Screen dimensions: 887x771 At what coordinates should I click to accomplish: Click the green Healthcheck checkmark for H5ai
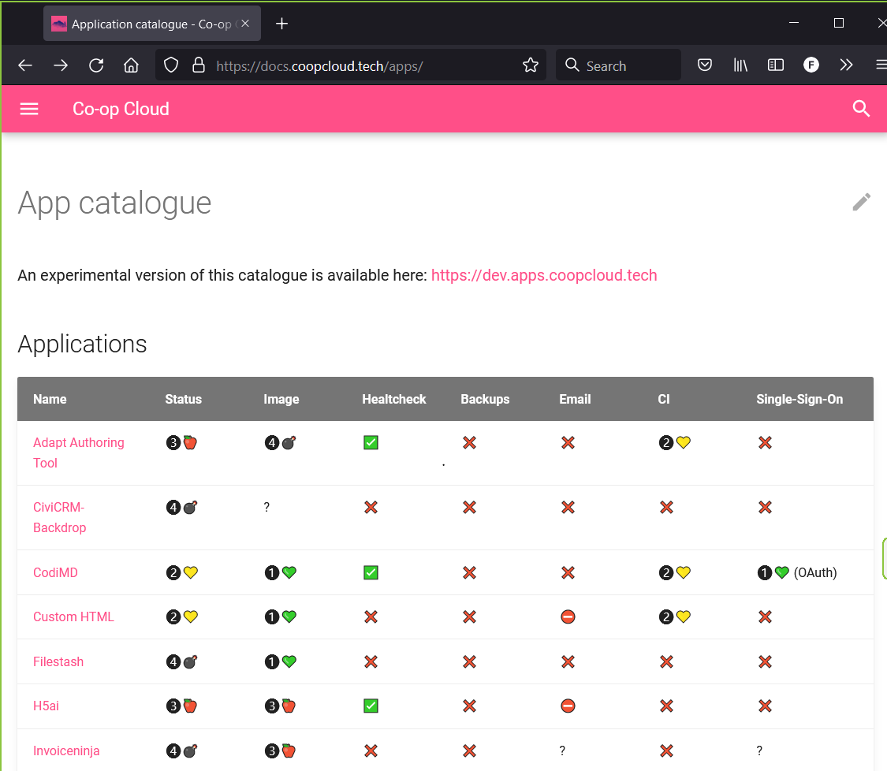pyautogui.click(x=371, y=706)
